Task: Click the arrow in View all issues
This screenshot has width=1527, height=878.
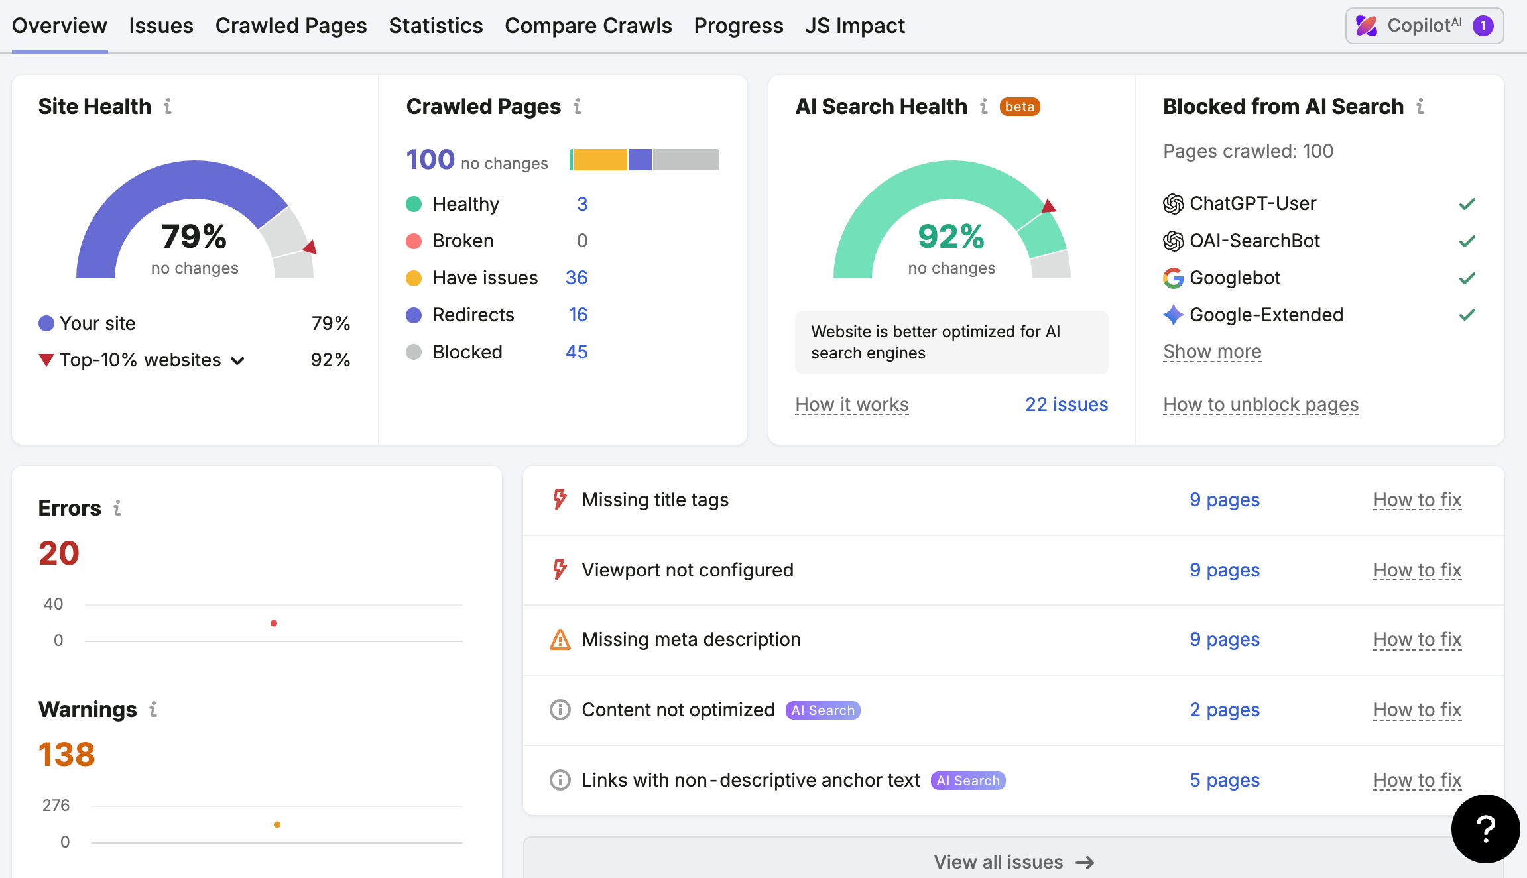Action: point(1085,862)
